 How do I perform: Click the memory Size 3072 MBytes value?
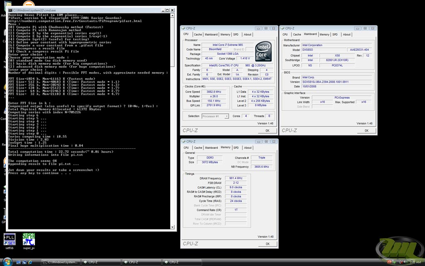tap(210, 162)
